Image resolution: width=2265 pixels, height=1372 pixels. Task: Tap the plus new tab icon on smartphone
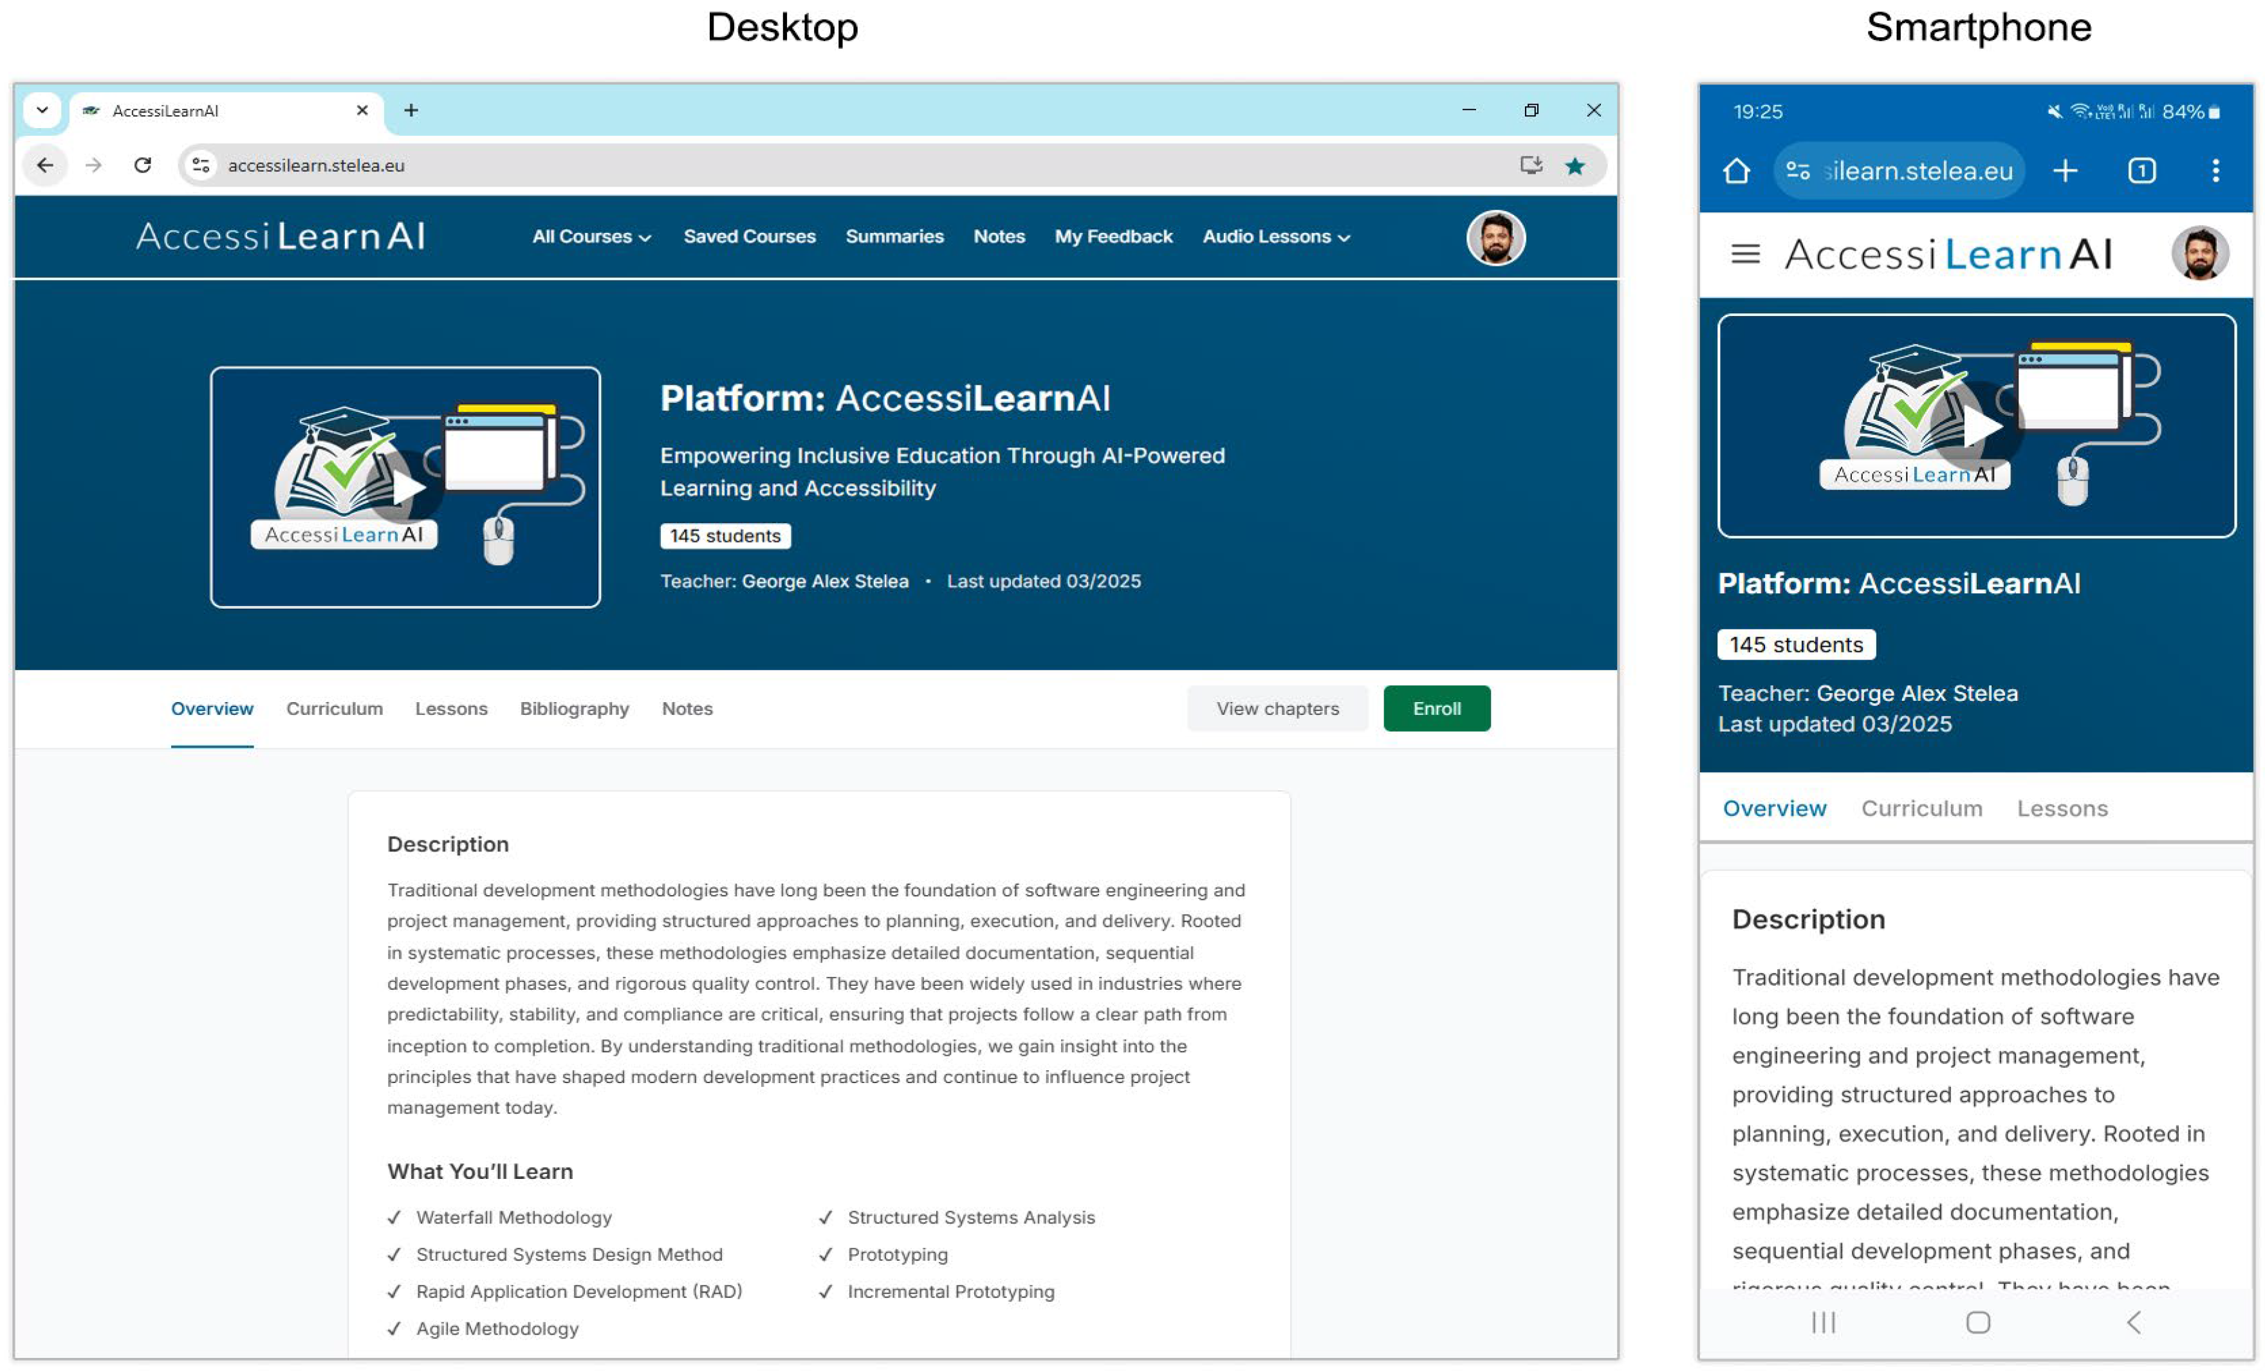pos(2065,171)
